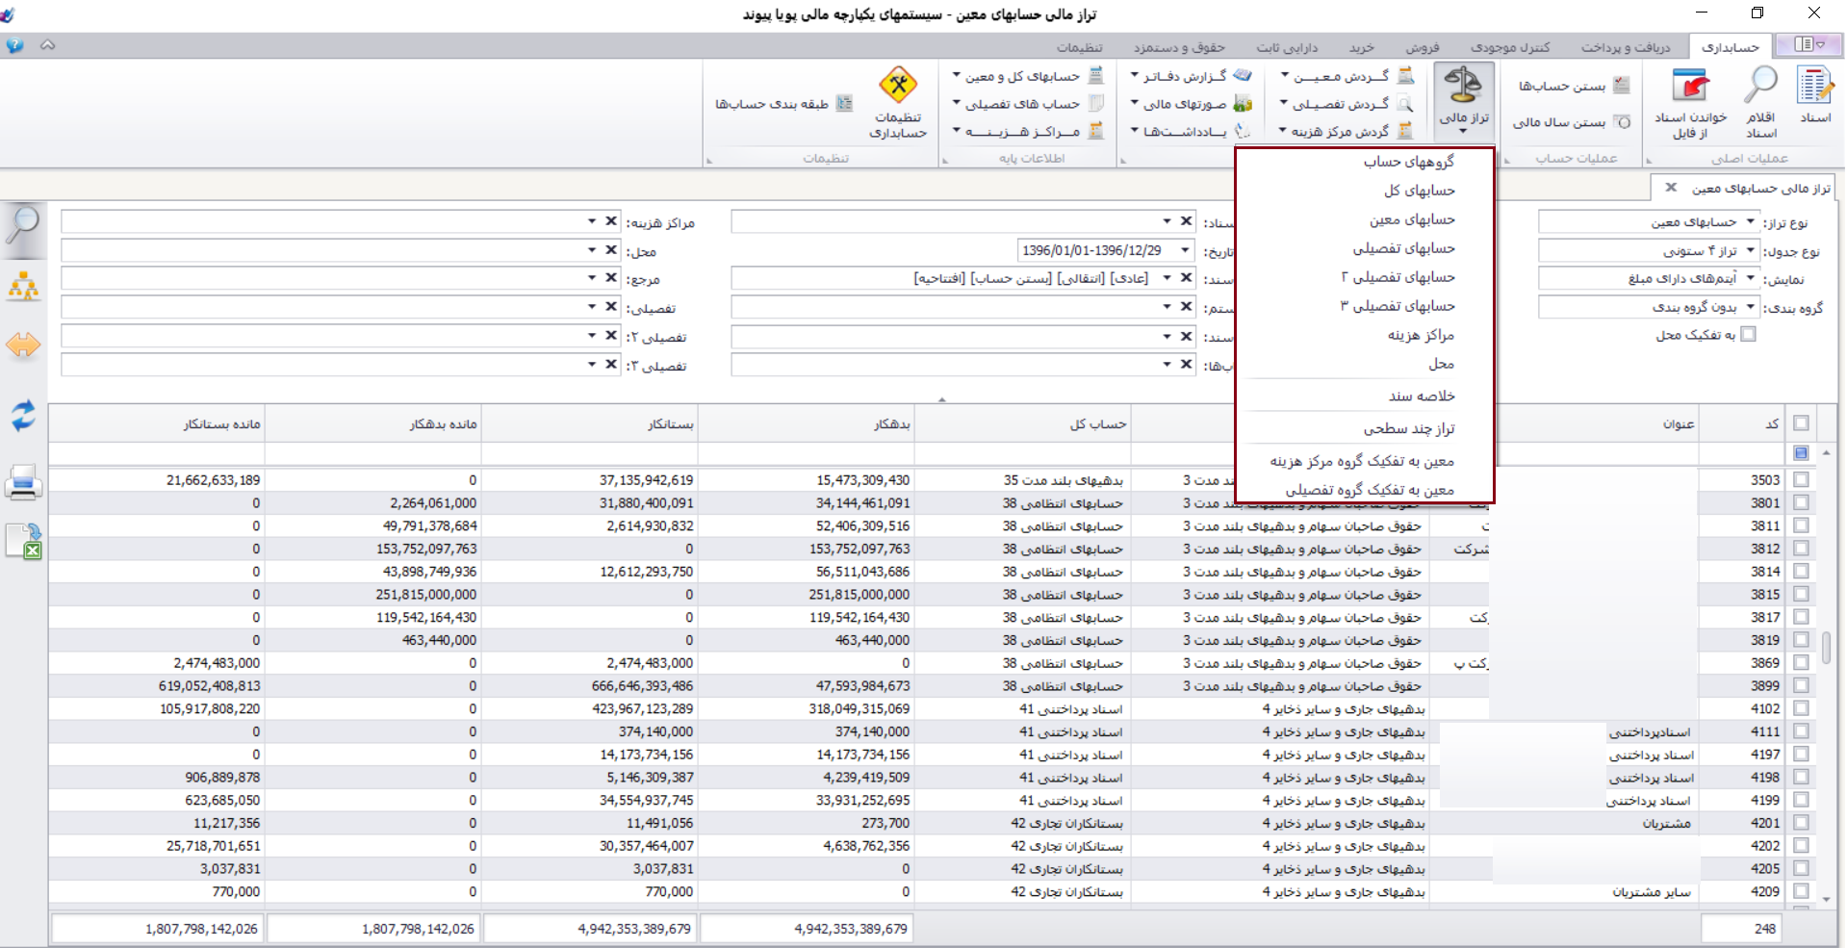This screenshot has width=1847, height=948.
Task: Click the vertical scrollbar thumb of the table
Action: click(x=1826, y=647)
